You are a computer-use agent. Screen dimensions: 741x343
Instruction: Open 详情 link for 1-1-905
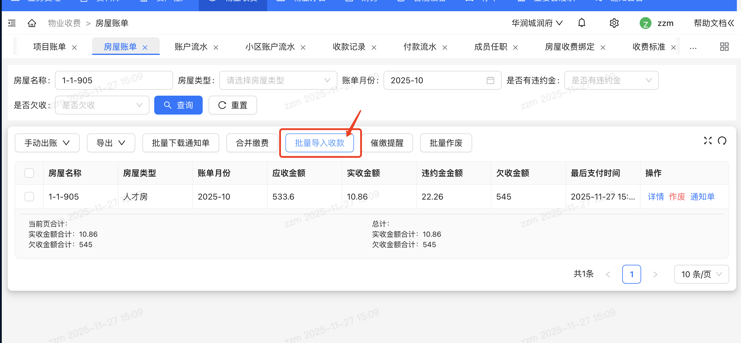[x=656, y=197]
